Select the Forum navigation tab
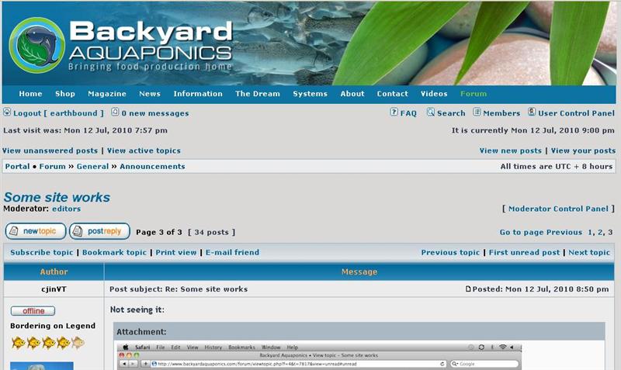Viewport: 621px width, 370px height. click(x=474, y=94)
